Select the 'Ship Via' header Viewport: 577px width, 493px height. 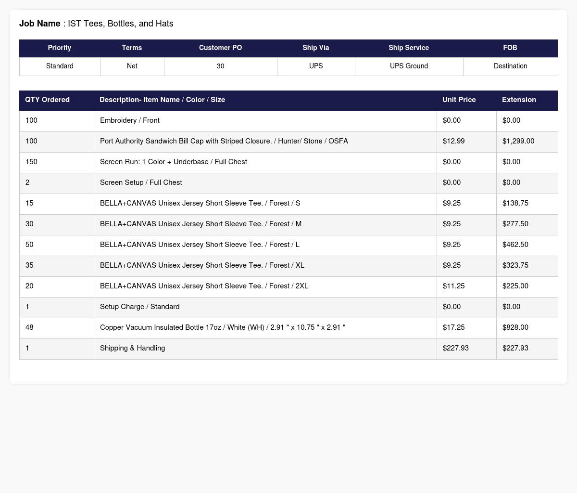(x=316, y=48)
